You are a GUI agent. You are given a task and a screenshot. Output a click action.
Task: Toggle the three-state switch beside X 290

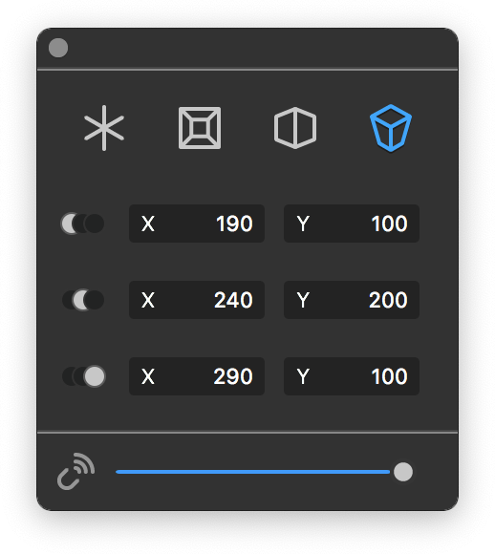(84, 376)
